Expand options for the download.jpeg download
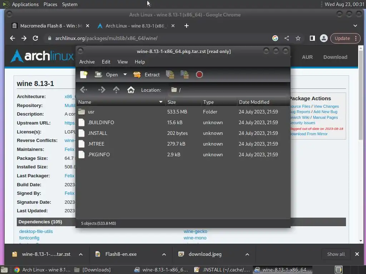The image size is (366, 274). pos(247,254)
